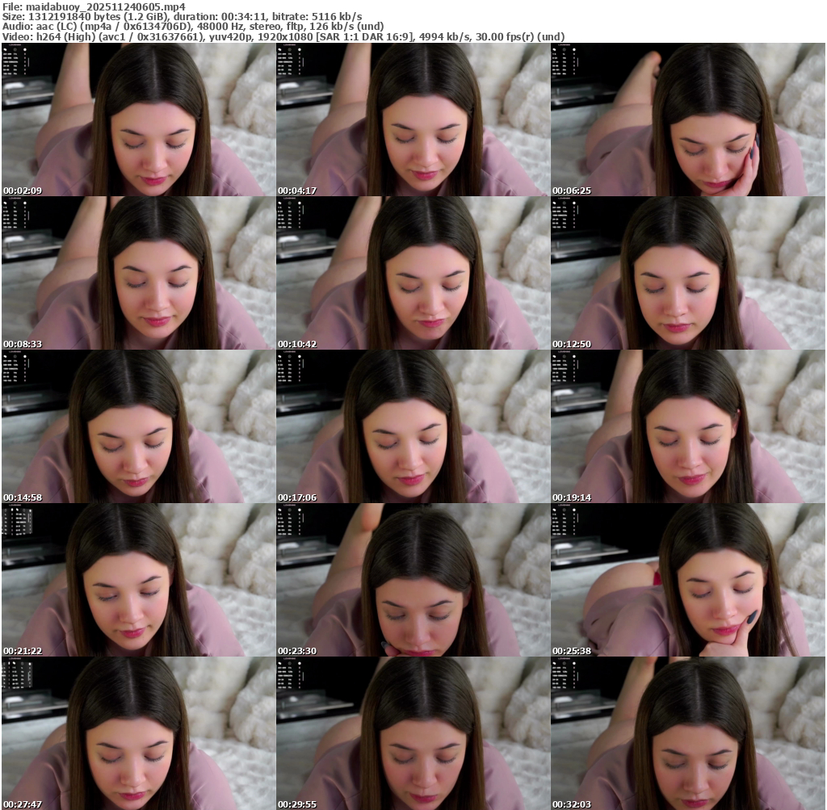Open the frame at 00:27:47
The height and width of the screenshot is (810, 827).
click(x=138, y=733)
